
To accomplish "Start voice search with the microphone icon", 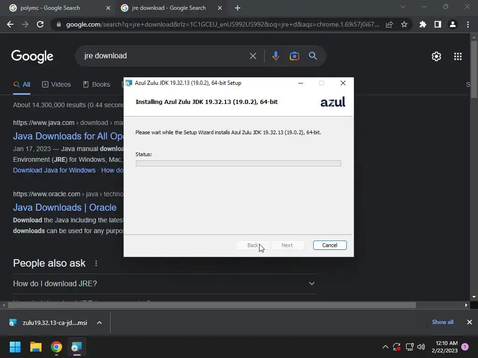I will click(275, 56).
